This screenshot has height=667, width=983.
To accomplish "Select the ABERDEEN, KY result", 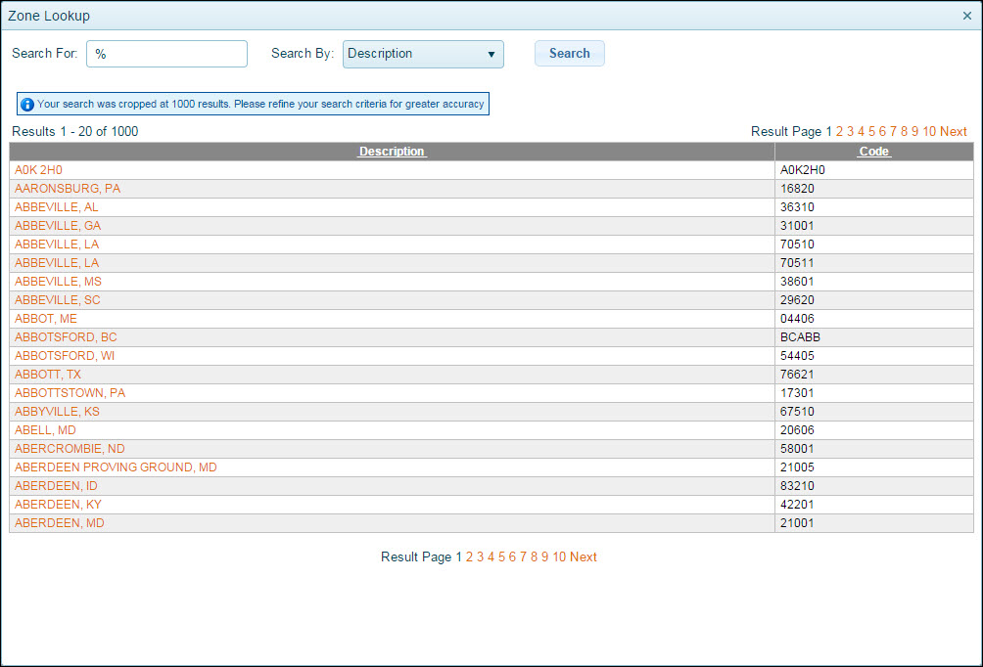I will coord(58,505).
